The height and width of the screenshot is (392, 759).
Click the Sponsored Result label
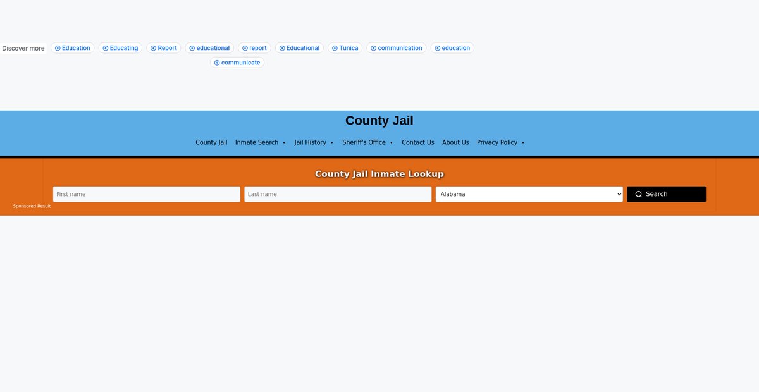coord(32,206)
